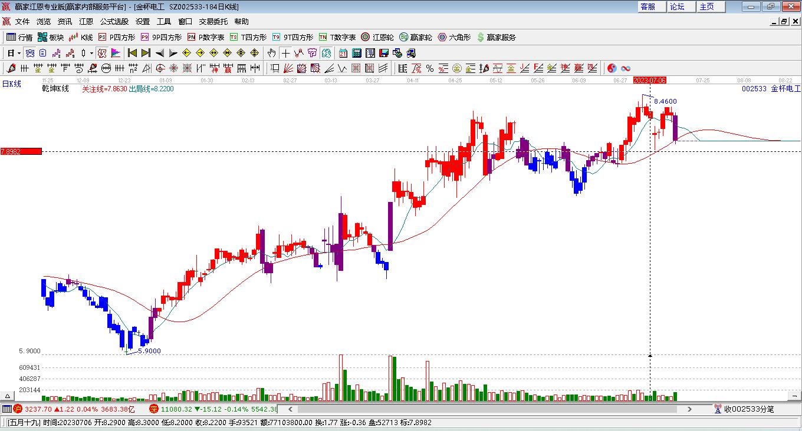The width and height of the screenshot is (802, 431).
Task: Open the 交易委托 menu
Action: coord(213,22)
